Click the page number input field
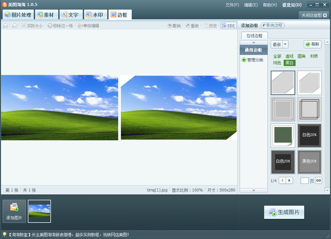This screenshot has height=239, width=331. coord(305,181)
